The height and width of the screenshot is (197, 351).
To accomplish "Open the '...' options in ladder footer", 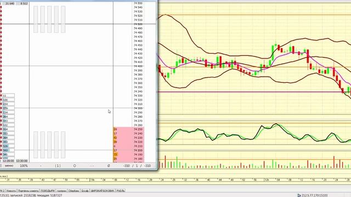I will point(92,166).
